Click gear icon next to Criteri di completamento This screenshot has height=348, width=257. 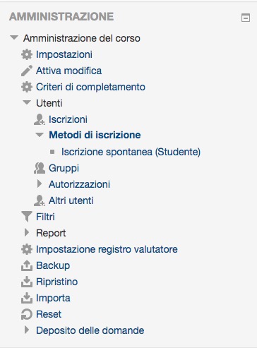(27, 87)
